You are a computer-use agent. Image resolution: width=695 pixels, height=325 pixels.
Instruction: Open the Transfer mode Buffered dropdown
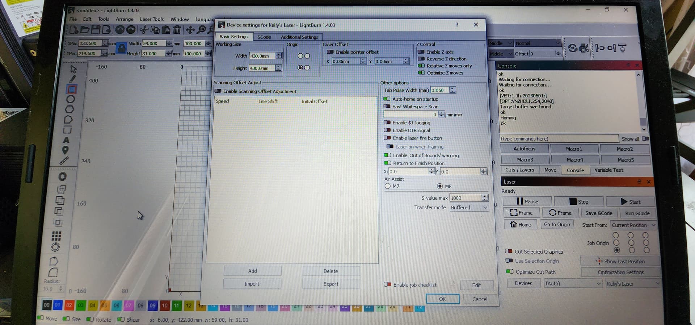tap(469, 207)
